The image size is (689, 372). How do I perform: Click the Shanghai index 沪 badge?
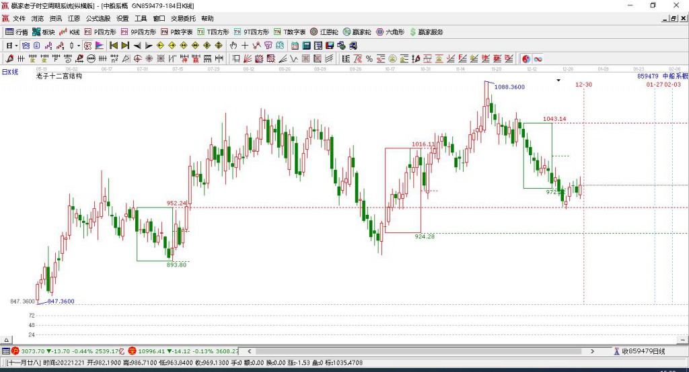pos(15,351)
